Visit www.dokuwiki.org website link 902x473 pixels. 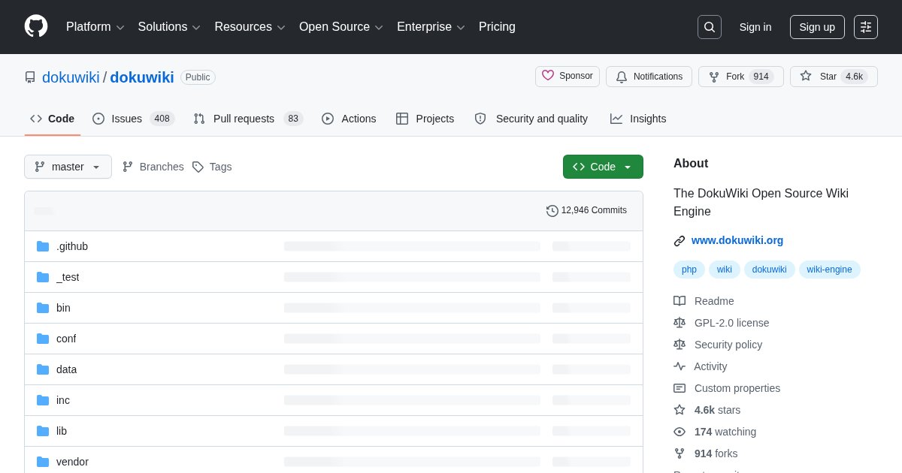737,240
